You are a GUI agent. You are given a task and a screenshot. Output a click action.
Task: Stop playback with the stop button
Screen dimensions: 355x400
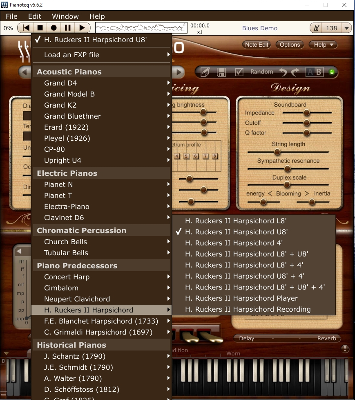tap(40, 28)
